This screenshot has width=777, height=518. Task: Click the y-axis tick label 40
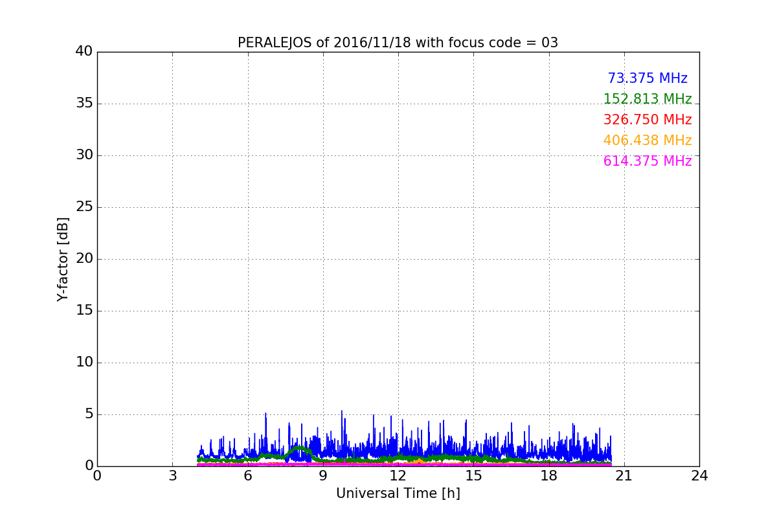click(x=84, y=52)
